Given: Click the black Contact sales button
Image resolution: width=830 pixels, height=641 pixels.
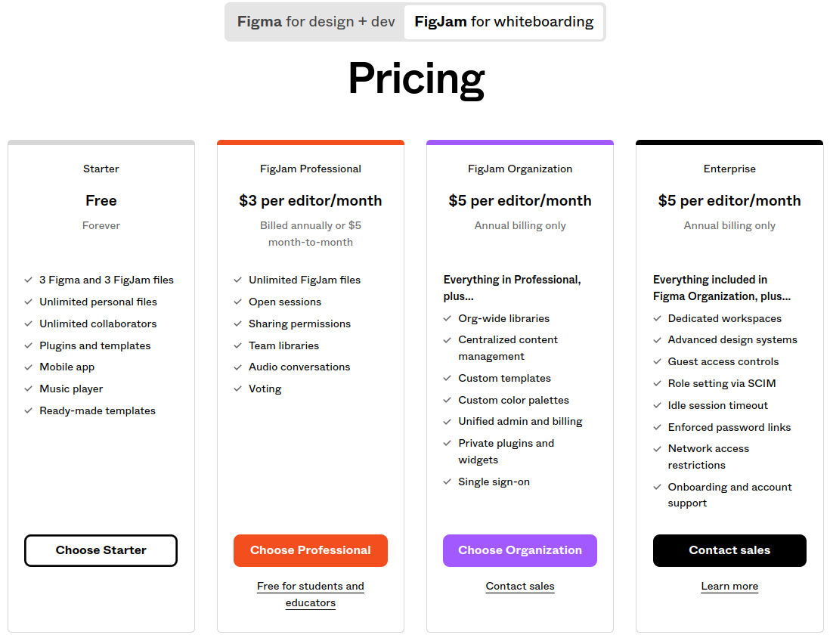Looking at the screenshot, I should point(729,550).
